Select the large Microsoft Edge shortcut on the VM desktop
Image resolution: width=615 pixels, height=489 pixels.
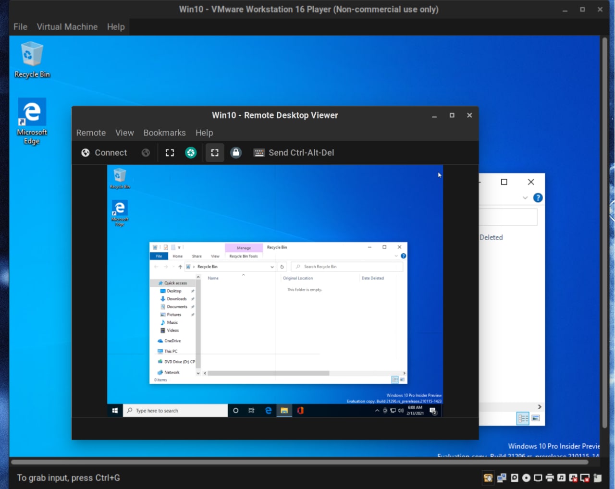click(x=32, y=121)
